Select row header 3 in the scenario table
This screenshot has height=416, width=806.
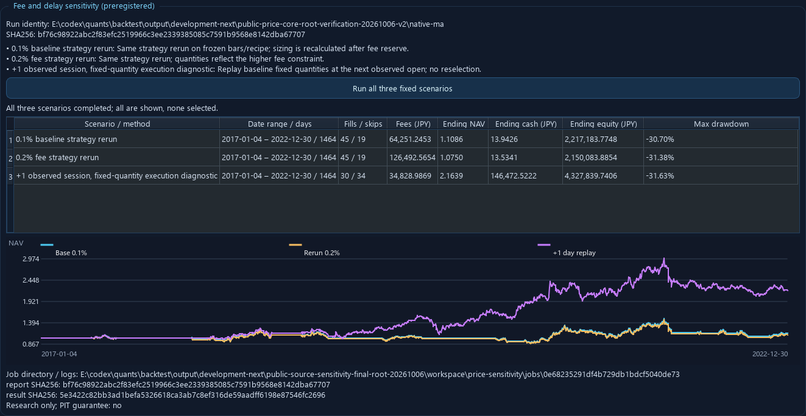pyautogui.click(x=10, y=175)
